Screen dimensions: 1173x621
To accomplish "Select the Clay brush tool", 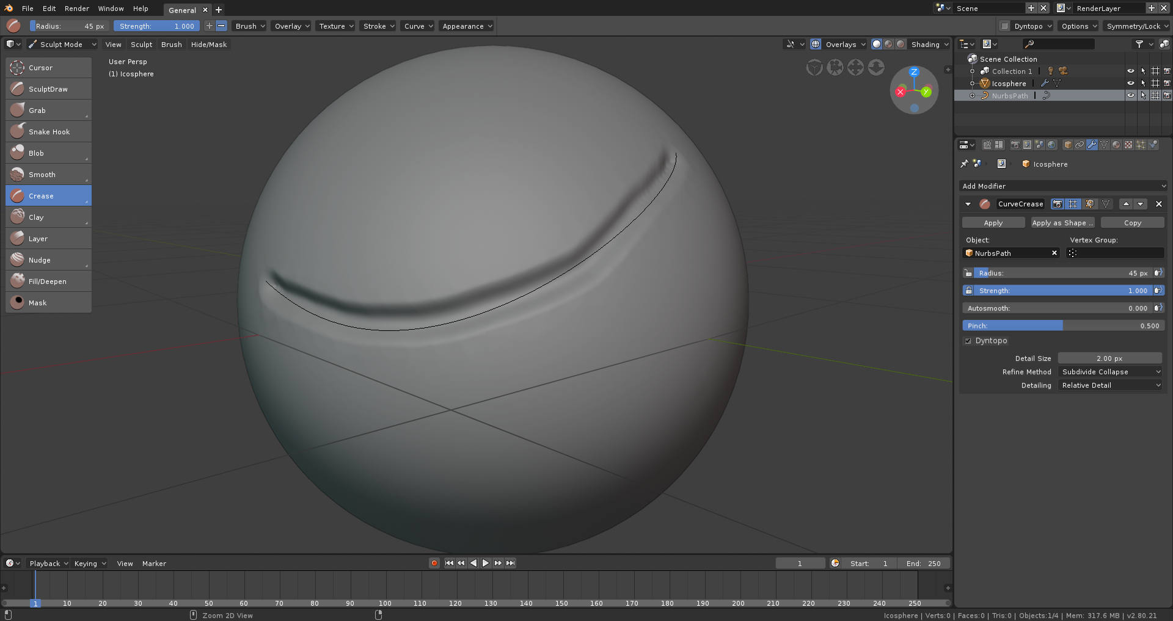I will click(48, 217).
